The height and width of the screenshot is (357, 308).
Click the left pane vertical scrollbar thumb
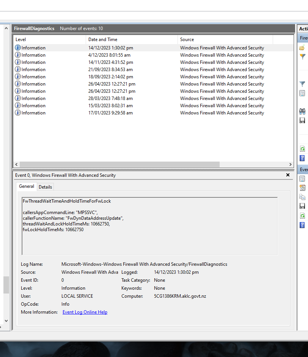coord(6,285)
